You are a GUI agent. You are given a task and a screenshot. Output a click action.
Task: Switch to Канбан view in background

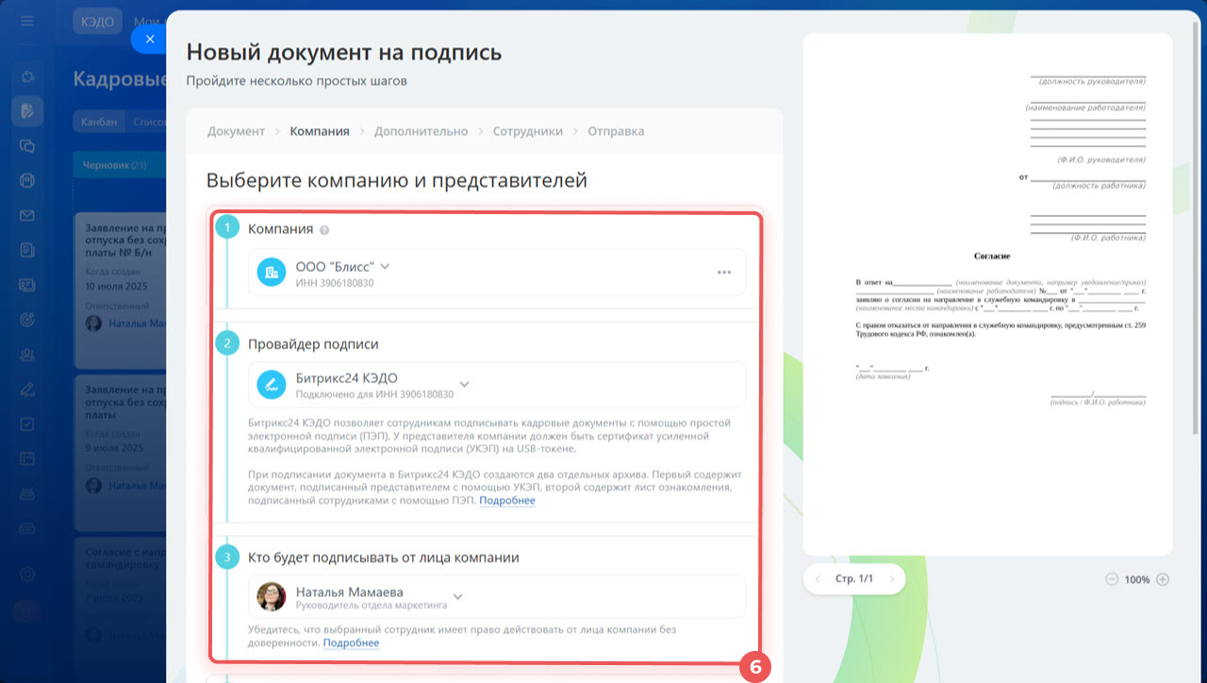pos(99,122)
